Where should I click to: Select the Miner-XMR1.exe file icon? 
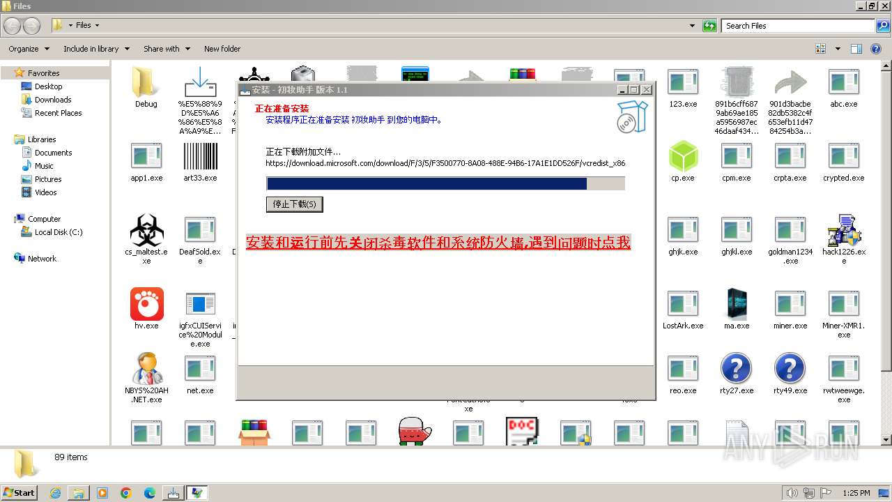tap(844, 304)
